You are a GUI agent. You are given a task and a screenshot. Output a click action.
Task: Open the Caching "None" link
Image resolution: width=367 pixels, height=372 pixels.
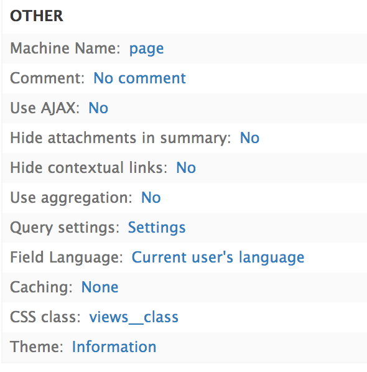(x=100, y=287)
